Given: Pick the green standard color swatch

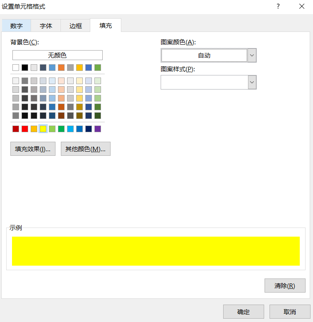Looking at the screenshot, I should (x=61, y=129).
